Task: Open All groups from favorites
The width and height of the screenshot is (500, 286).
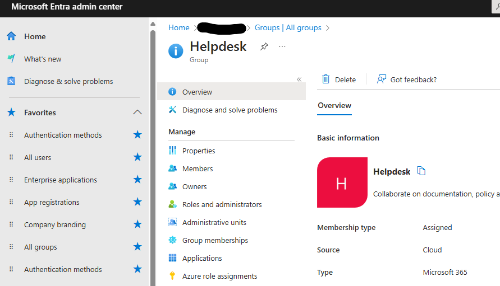Action: pyautogui.click(x=40, y=247)
